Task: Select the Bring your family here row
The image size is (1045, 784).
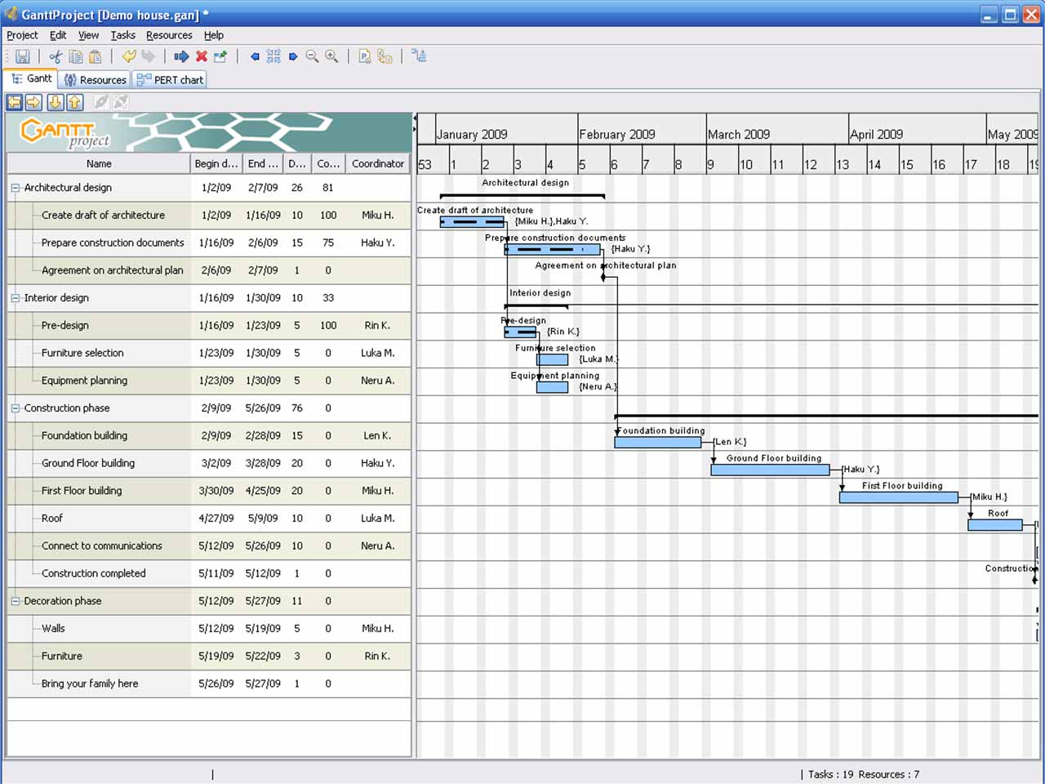Action: pos(209,684)
